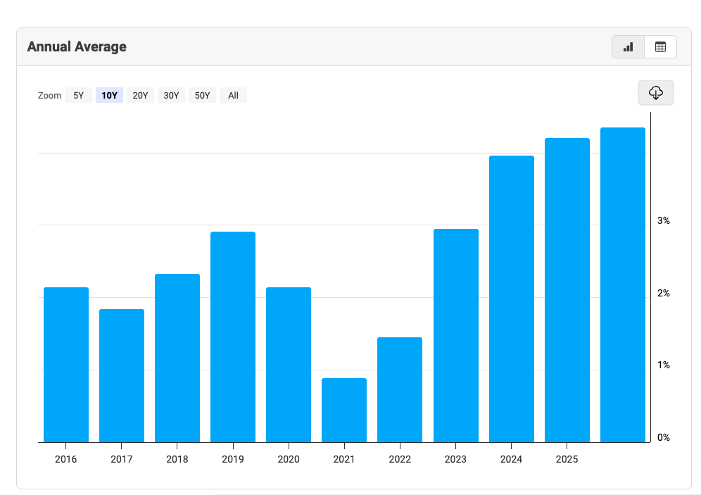
Task: Choose the 30Y zoom range
Action: coord(171,96)
